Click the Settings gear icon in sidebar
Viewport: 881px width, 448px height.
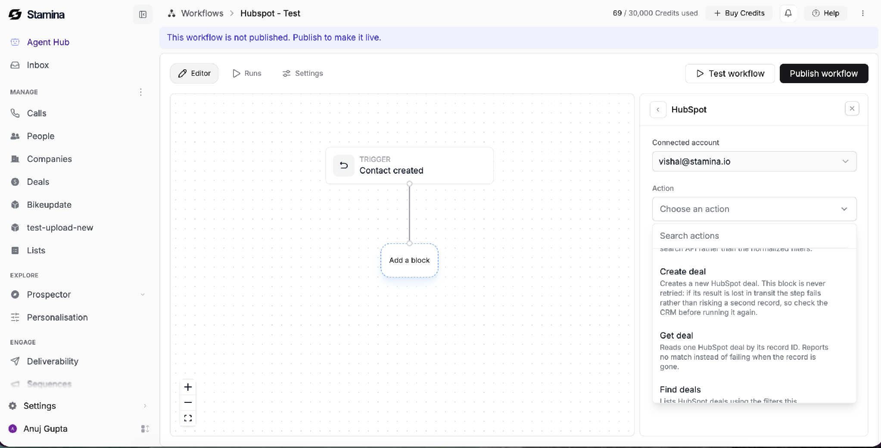click(x=13, y=406)
